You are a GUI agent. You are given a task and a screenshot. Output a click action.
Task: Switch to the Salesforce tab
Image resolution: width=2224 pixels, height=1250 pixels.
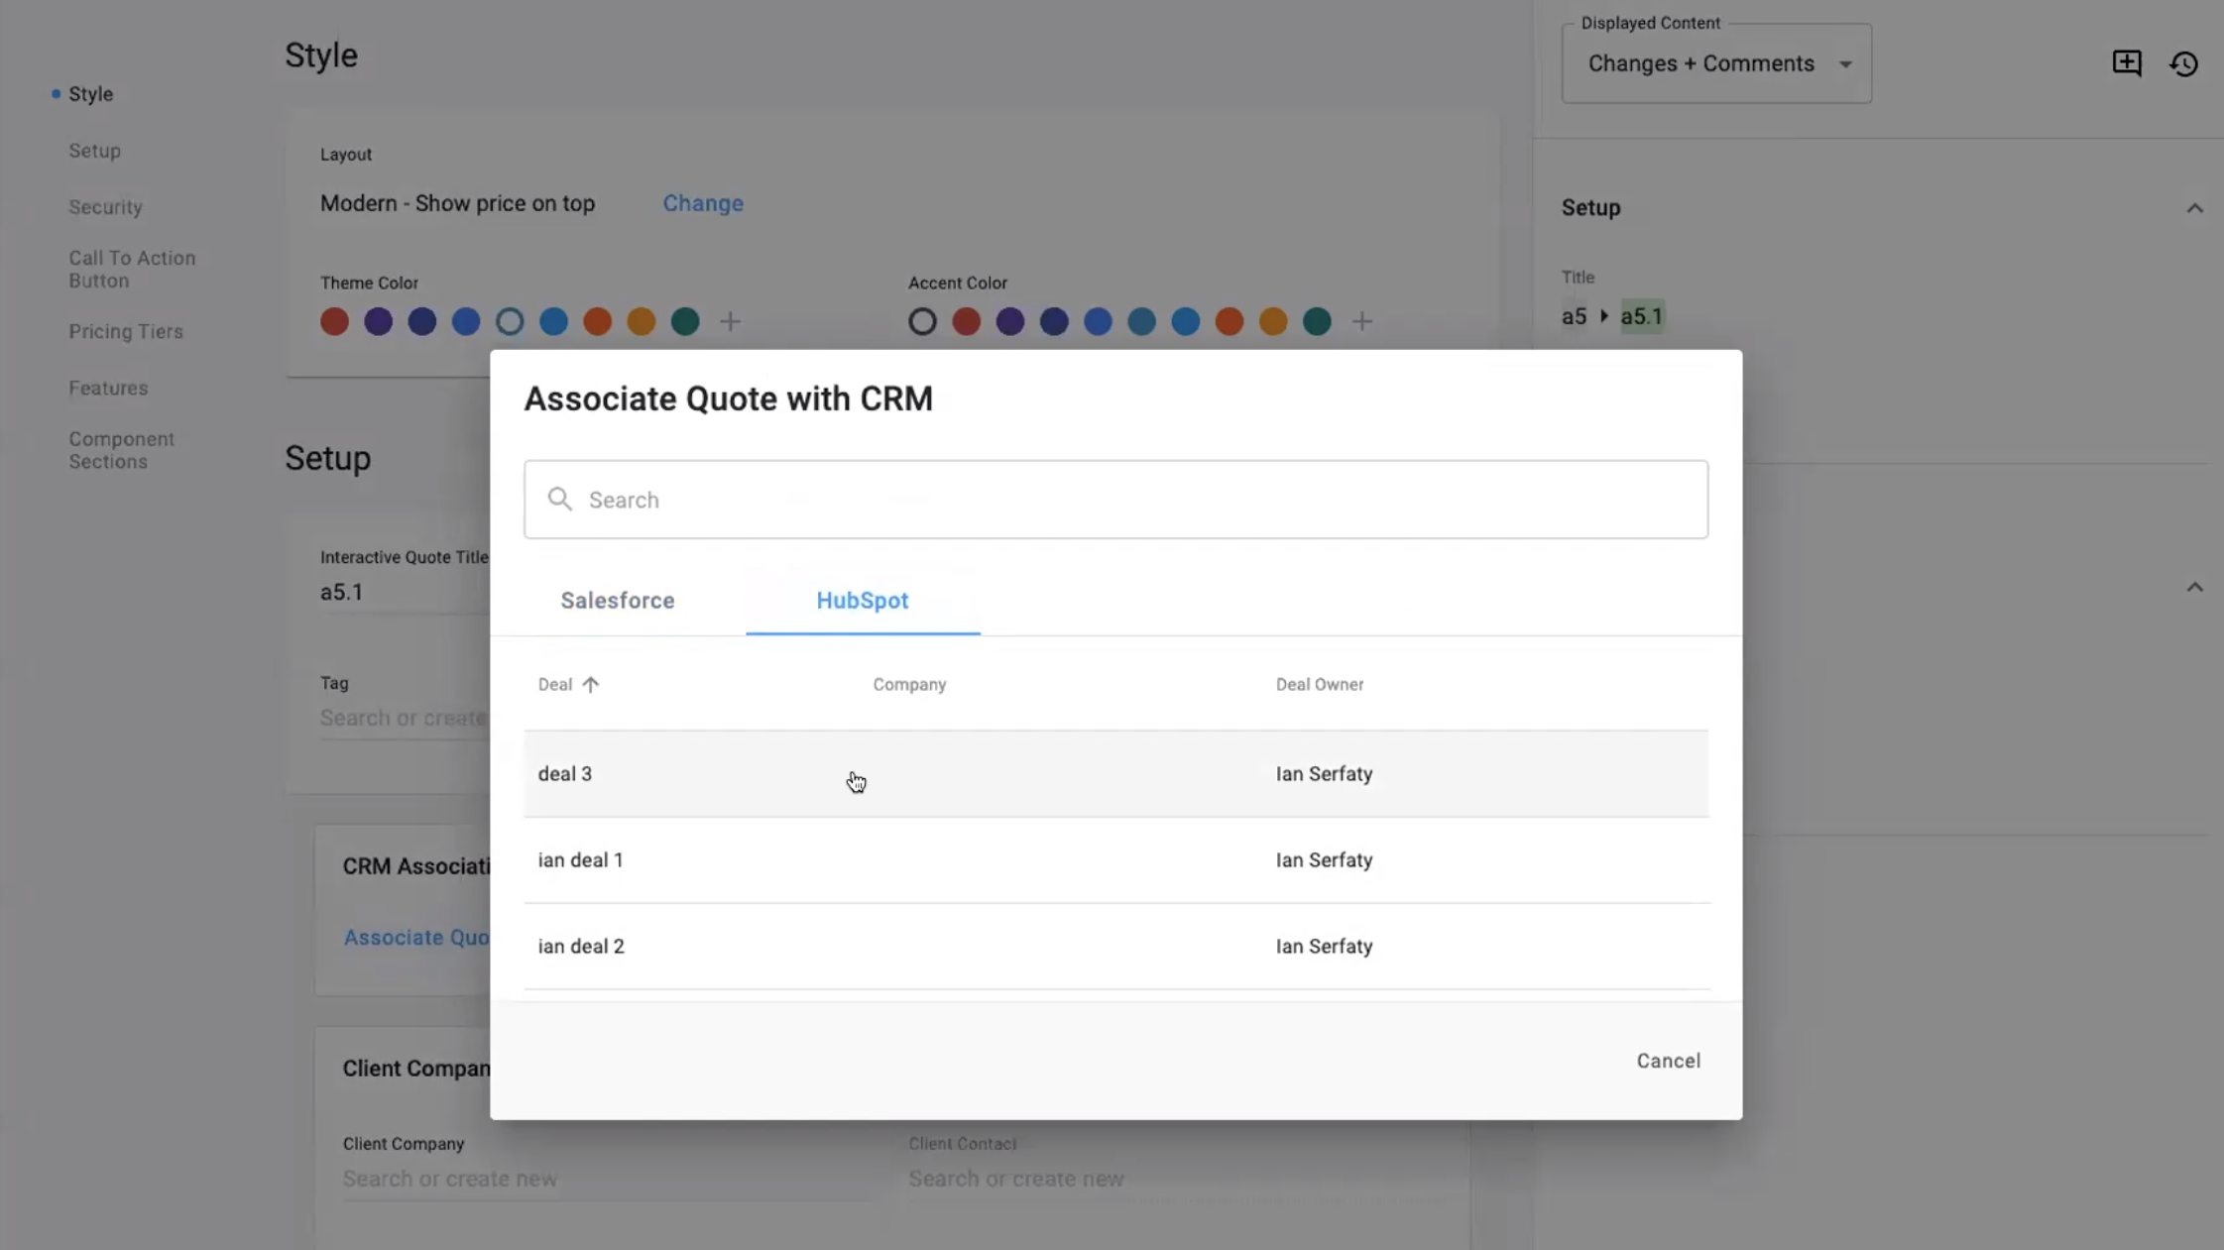pyautogui.click(x=618, y=601)
